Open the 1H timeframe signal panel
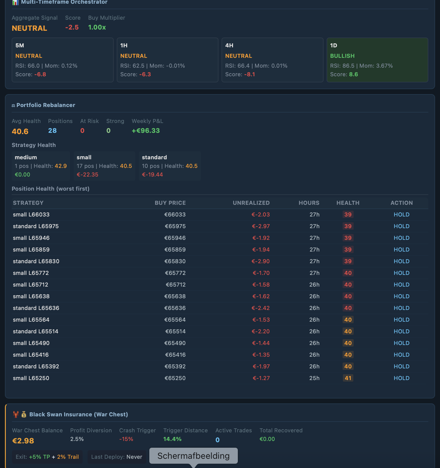The height and width of the screenshot is (468, 440). [x=167, y=60]
